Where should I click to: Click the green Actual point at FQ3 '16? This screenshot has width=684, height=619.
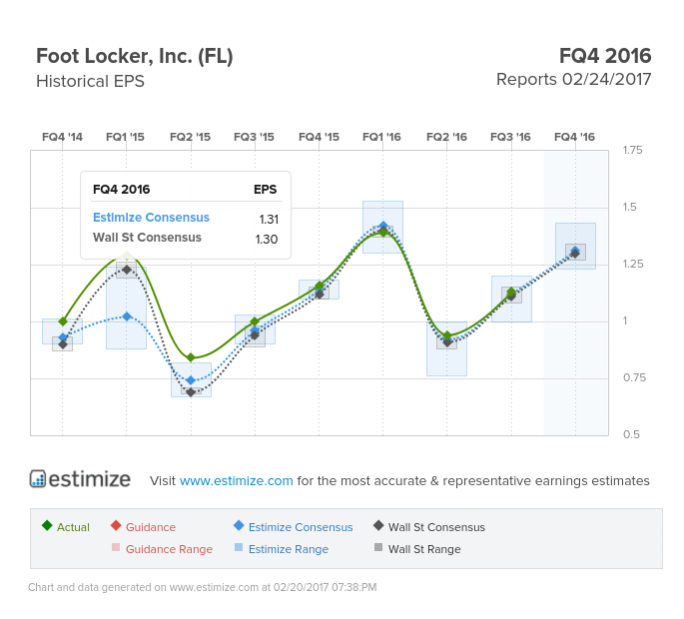click(x=511, y=292)
